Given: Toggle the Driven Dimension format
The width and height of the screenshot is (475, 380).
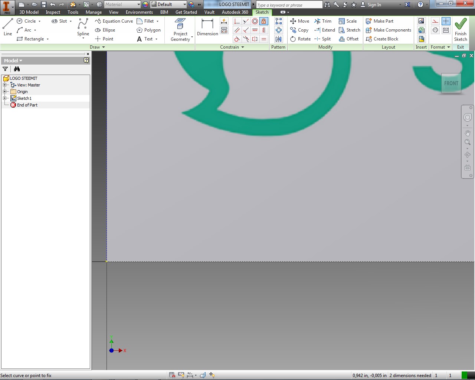Looking at the screenshot, I should click(x=446, y=30).
